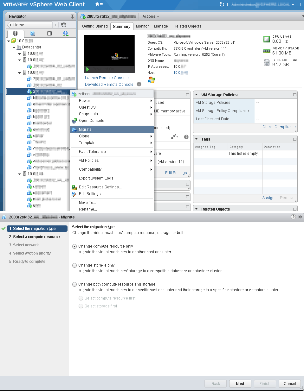Maximize the Tags panel
Viewport: 304px width, 391px height.
(294, 139)
